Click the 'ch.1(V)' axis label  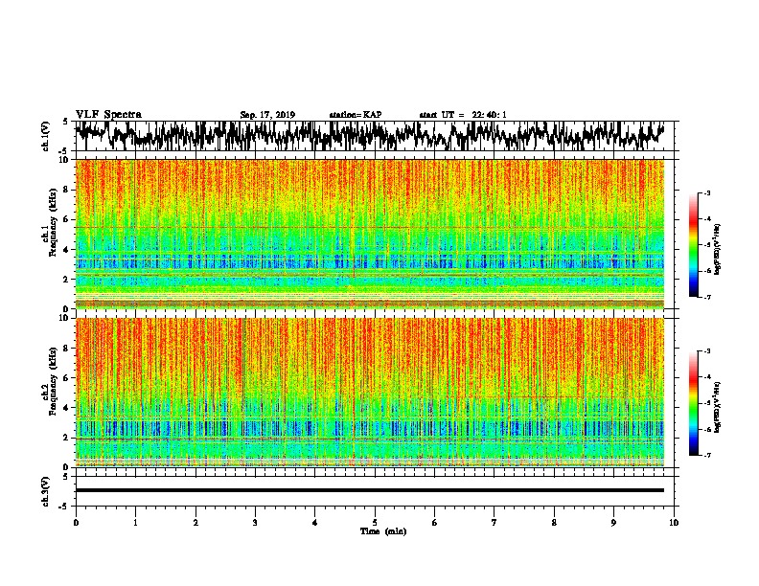click(46, 136)
